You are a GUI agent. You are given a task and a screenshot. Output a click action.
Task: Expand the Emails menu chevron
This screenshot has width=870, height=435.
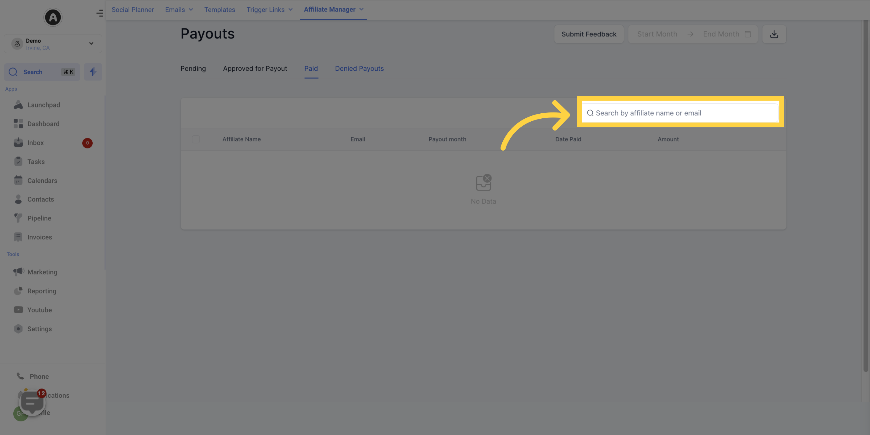191,9
